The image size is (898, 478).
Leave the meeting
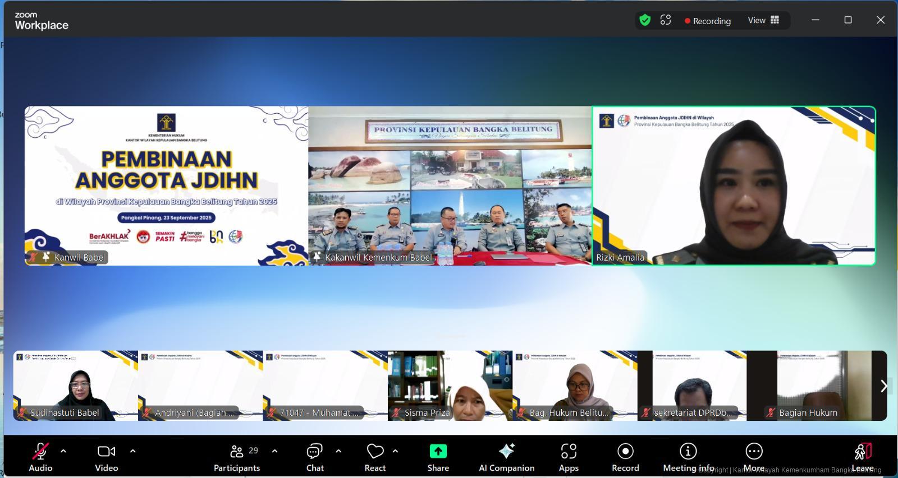(x=863, y=457)
